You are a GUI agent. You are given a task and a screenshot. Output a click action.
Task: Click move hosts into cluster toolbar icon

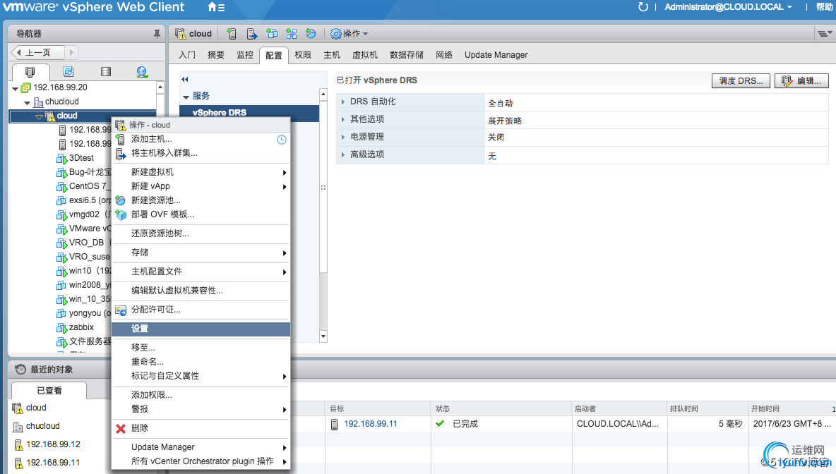point(251,34)
